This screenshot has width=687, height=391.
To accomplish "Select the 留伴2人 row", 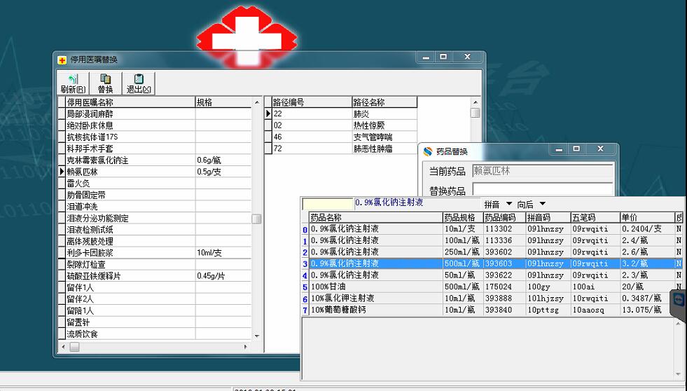I will point(155,299).
